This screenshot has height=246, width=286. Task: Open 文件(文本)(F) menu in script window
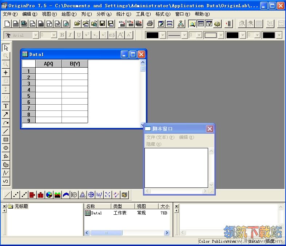point(160,137)
